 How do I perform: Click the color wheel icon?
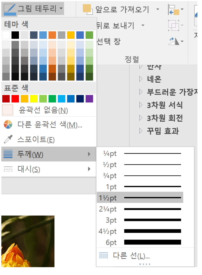pos(8,125)
